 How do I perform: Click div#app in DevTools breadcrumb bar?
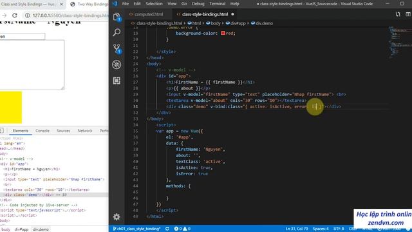coord(21,229)
